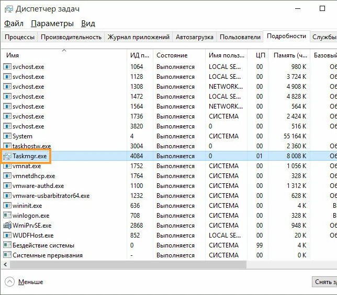The height and width of the screenshot is (295, 337).
Task: Collapse view with the Меньше arrow icon
Action: (9, 282)
